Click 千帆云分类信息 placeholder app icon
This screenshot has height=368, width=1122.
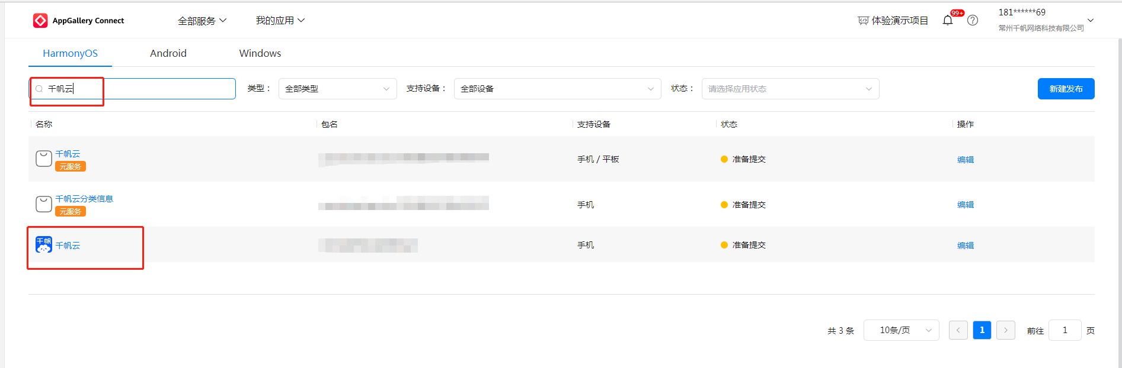[x=44, y=204]
